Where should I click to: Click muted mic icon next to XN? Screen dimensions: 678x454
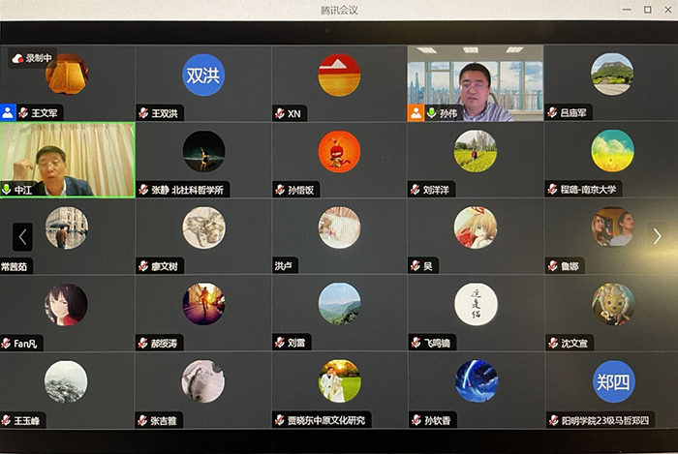point(279,113)
